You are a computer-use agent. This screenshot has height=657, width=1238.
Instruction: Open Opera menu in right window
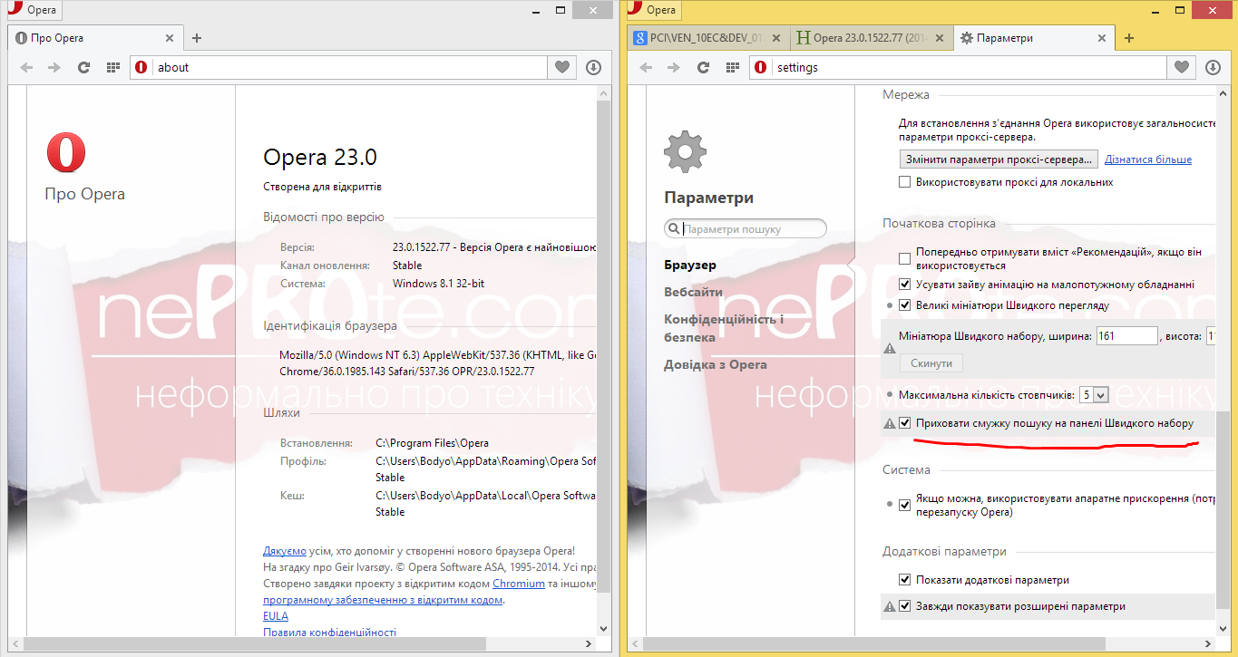655,10
